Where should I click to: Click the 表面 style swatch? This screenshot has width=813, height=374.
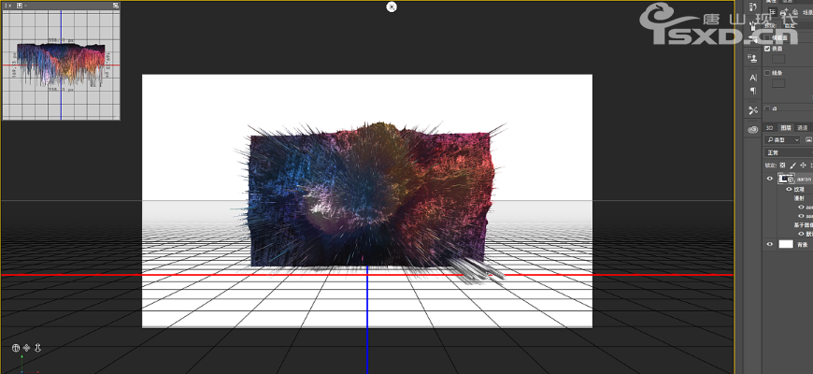click(x=778, y=59)
